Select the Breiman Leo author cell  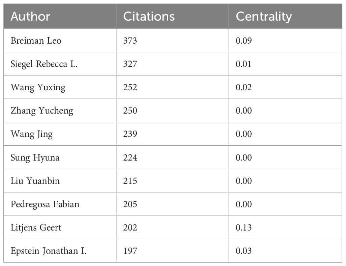point(36,41)
